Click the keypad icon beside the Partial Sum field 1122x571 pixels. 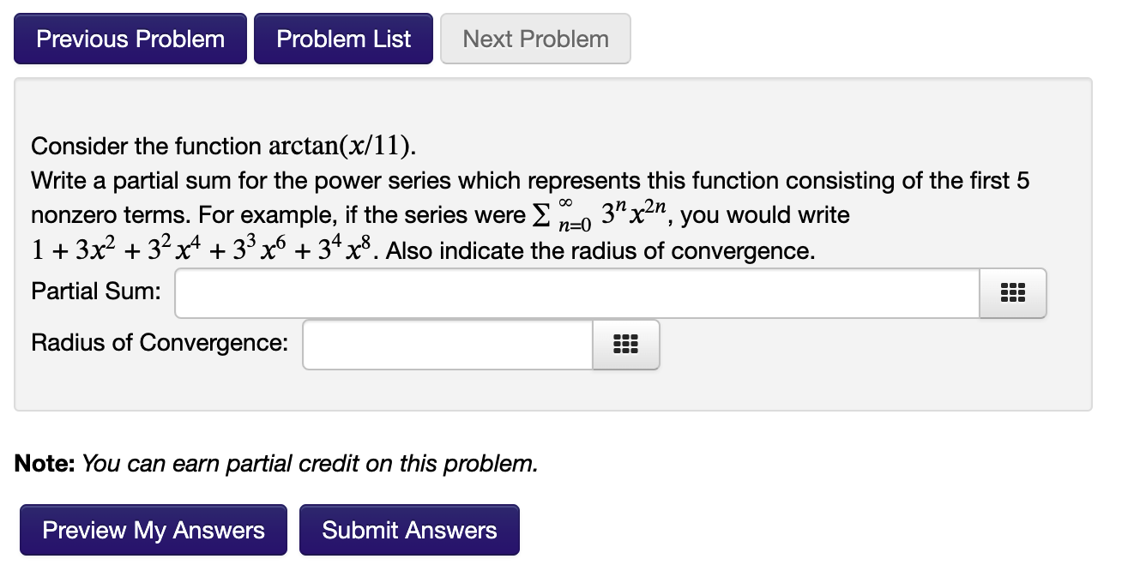click(x=1012, y=292)
